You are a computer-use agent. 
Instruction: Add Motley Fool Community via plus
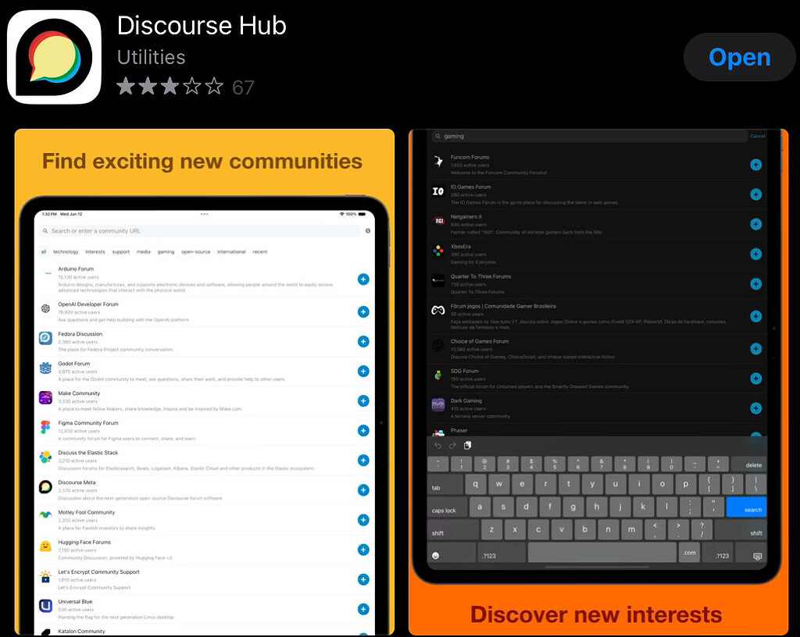363,520
